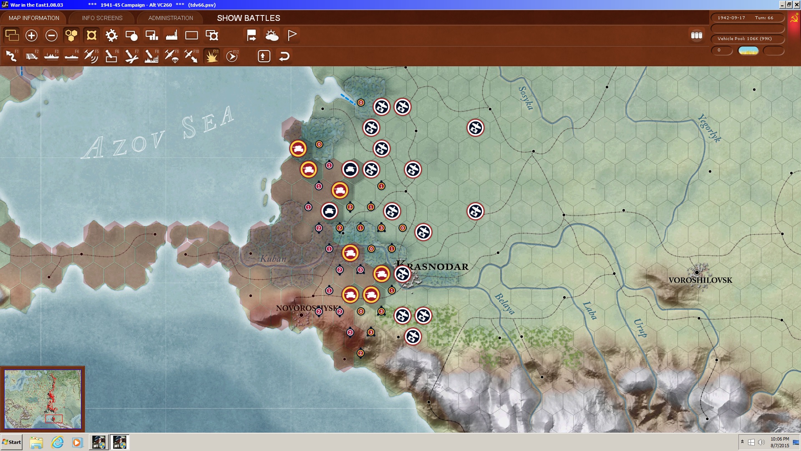This screenshot has height=451, width=801.
Task: Open the Windows Start menu
Action: (x=12, y=442)
